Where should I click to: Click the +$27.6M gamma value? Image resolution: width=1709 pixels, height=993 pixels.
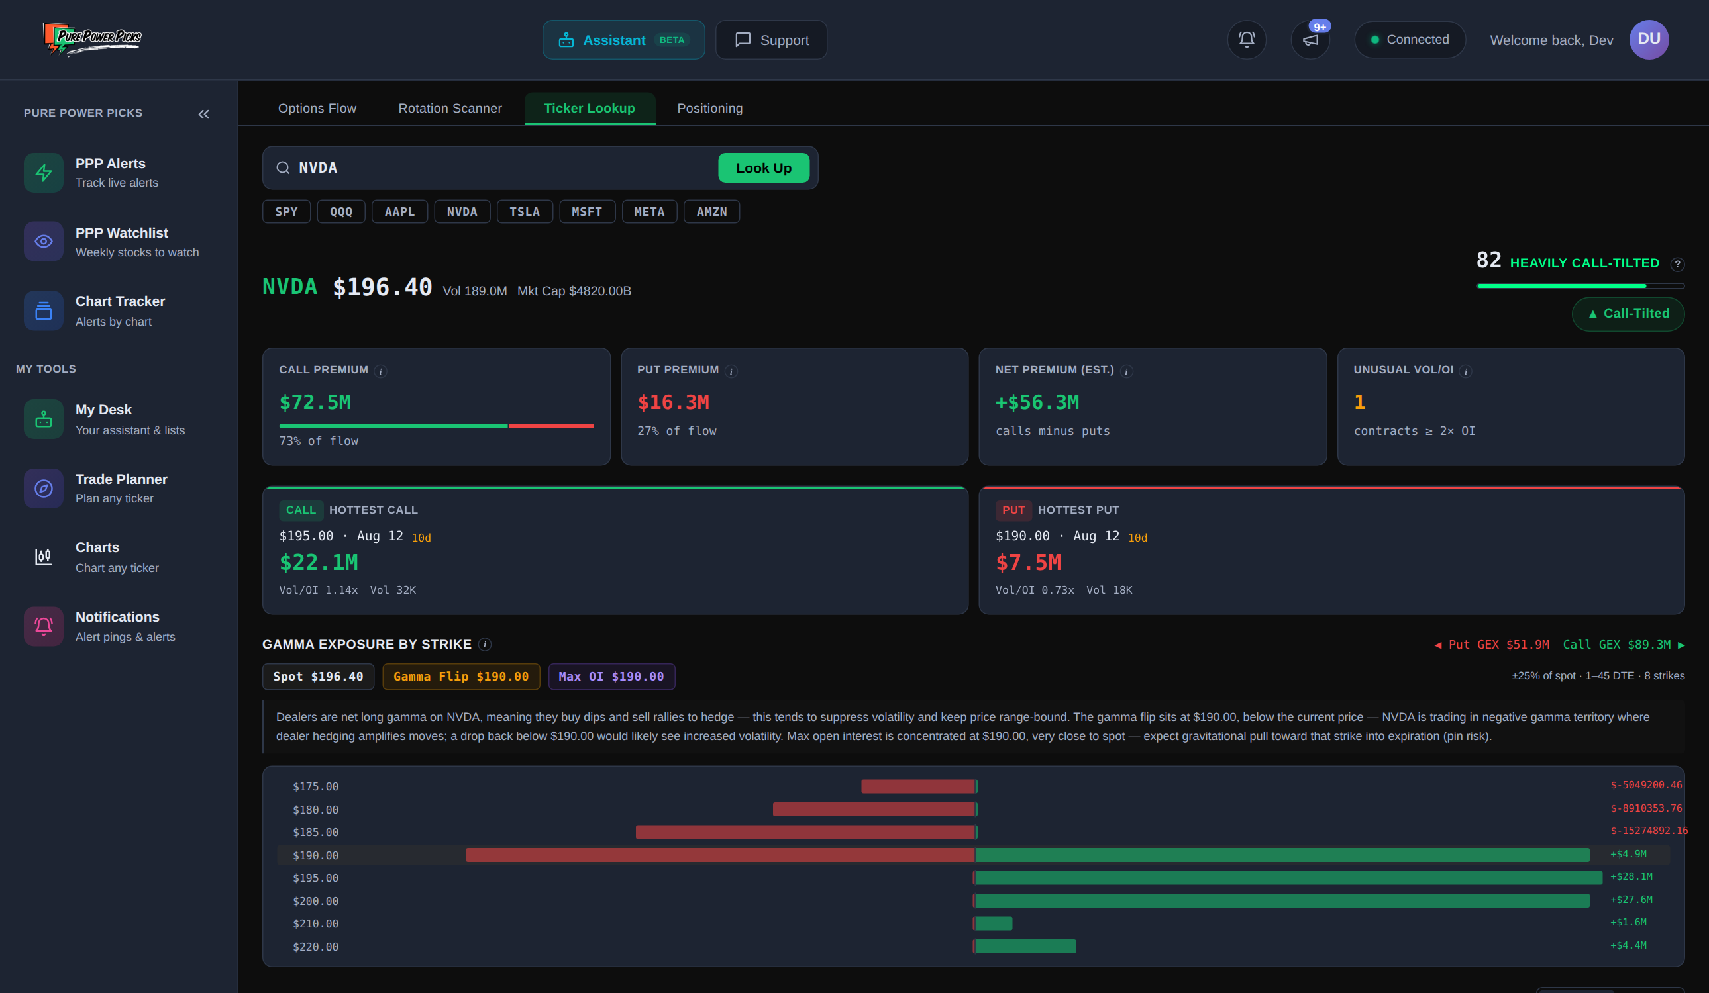pos(1631,900)
